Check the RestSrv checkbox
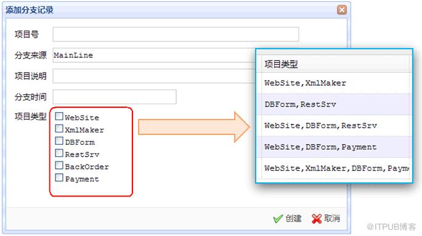 point(59,153)
